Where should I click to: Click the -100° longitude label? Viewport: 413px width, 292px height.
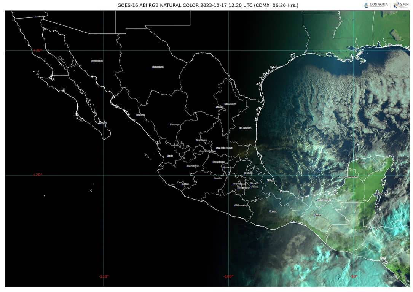coord(228,276)
